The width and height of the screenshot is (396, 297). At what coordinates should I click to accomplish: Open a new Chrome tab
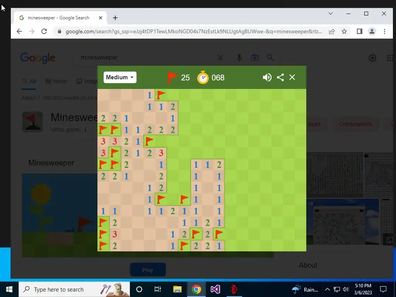(x=115, y=18)
